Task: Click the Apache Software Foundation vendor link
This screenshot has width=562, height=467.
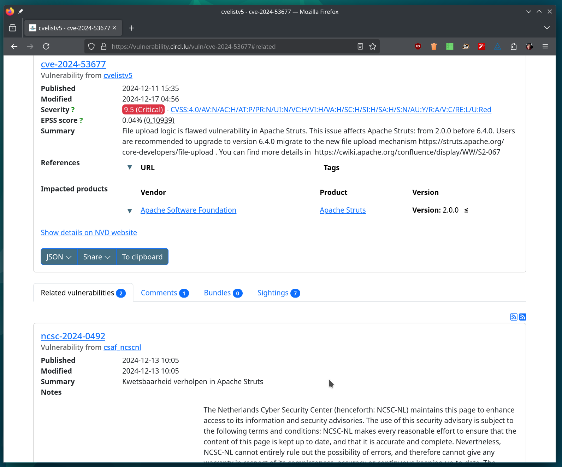Action: point(188,210)
